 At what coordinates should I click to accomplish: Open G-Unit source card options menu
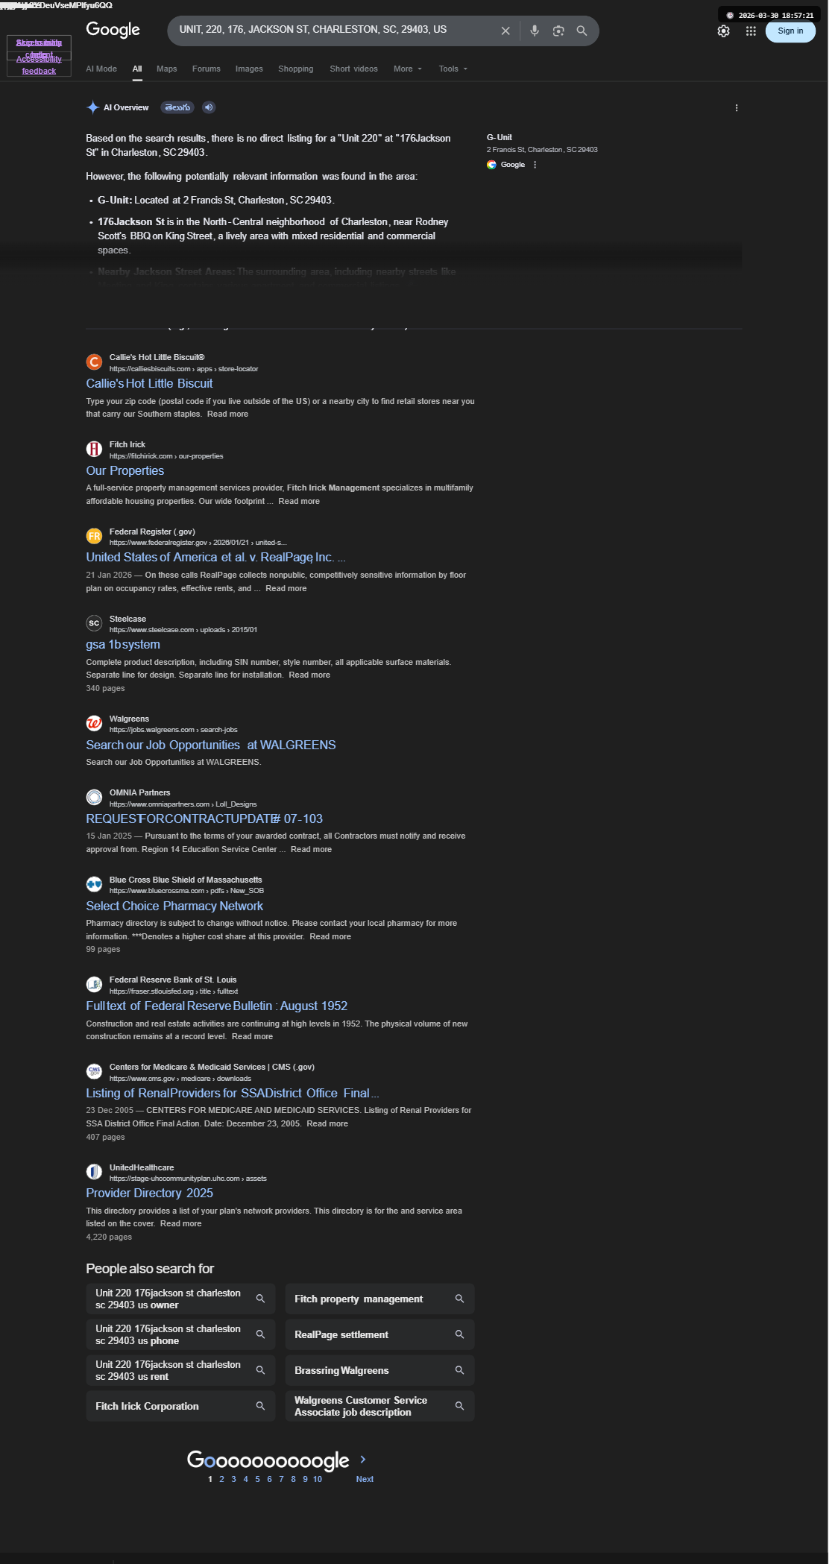tap(535, 165)
